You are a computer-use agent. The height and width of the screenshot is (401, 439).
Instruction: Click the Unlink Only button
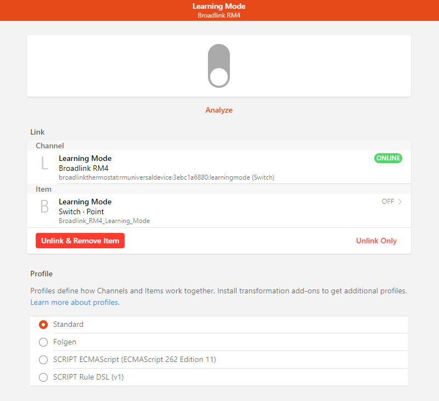click(x=376, y=241)
